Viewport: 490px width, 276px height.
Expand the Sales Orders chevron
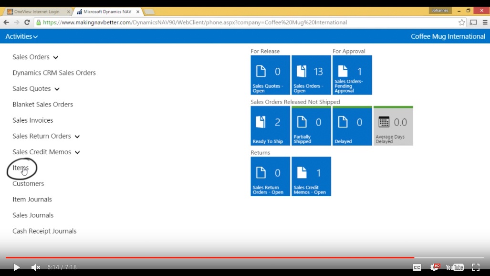56,58
